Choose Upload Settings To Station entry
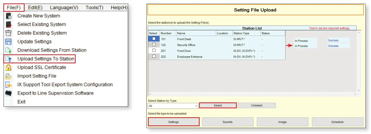 coord(46,59)
